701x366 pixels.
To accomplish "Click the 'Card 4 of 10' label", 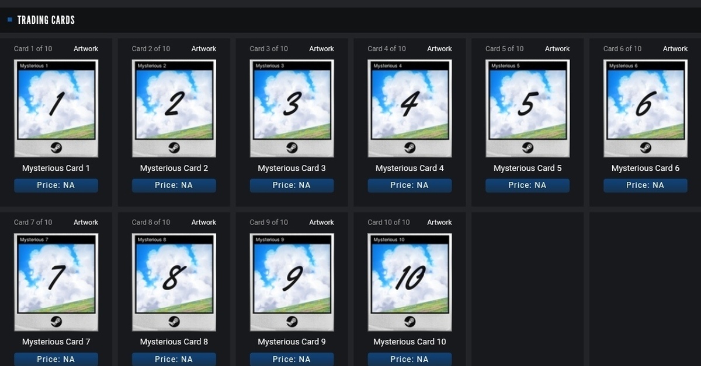I will pyautogui.click(x=387, y=49).
